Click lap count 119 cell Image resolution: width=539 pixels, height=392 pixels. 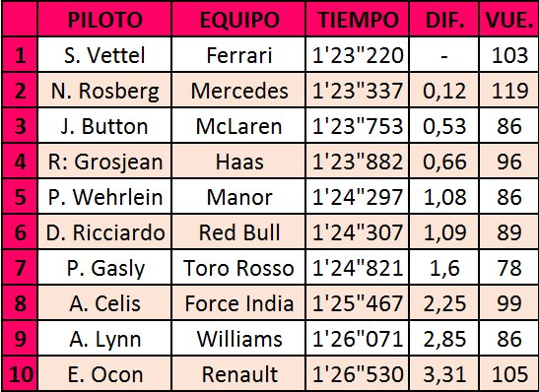tap(509, 91)
